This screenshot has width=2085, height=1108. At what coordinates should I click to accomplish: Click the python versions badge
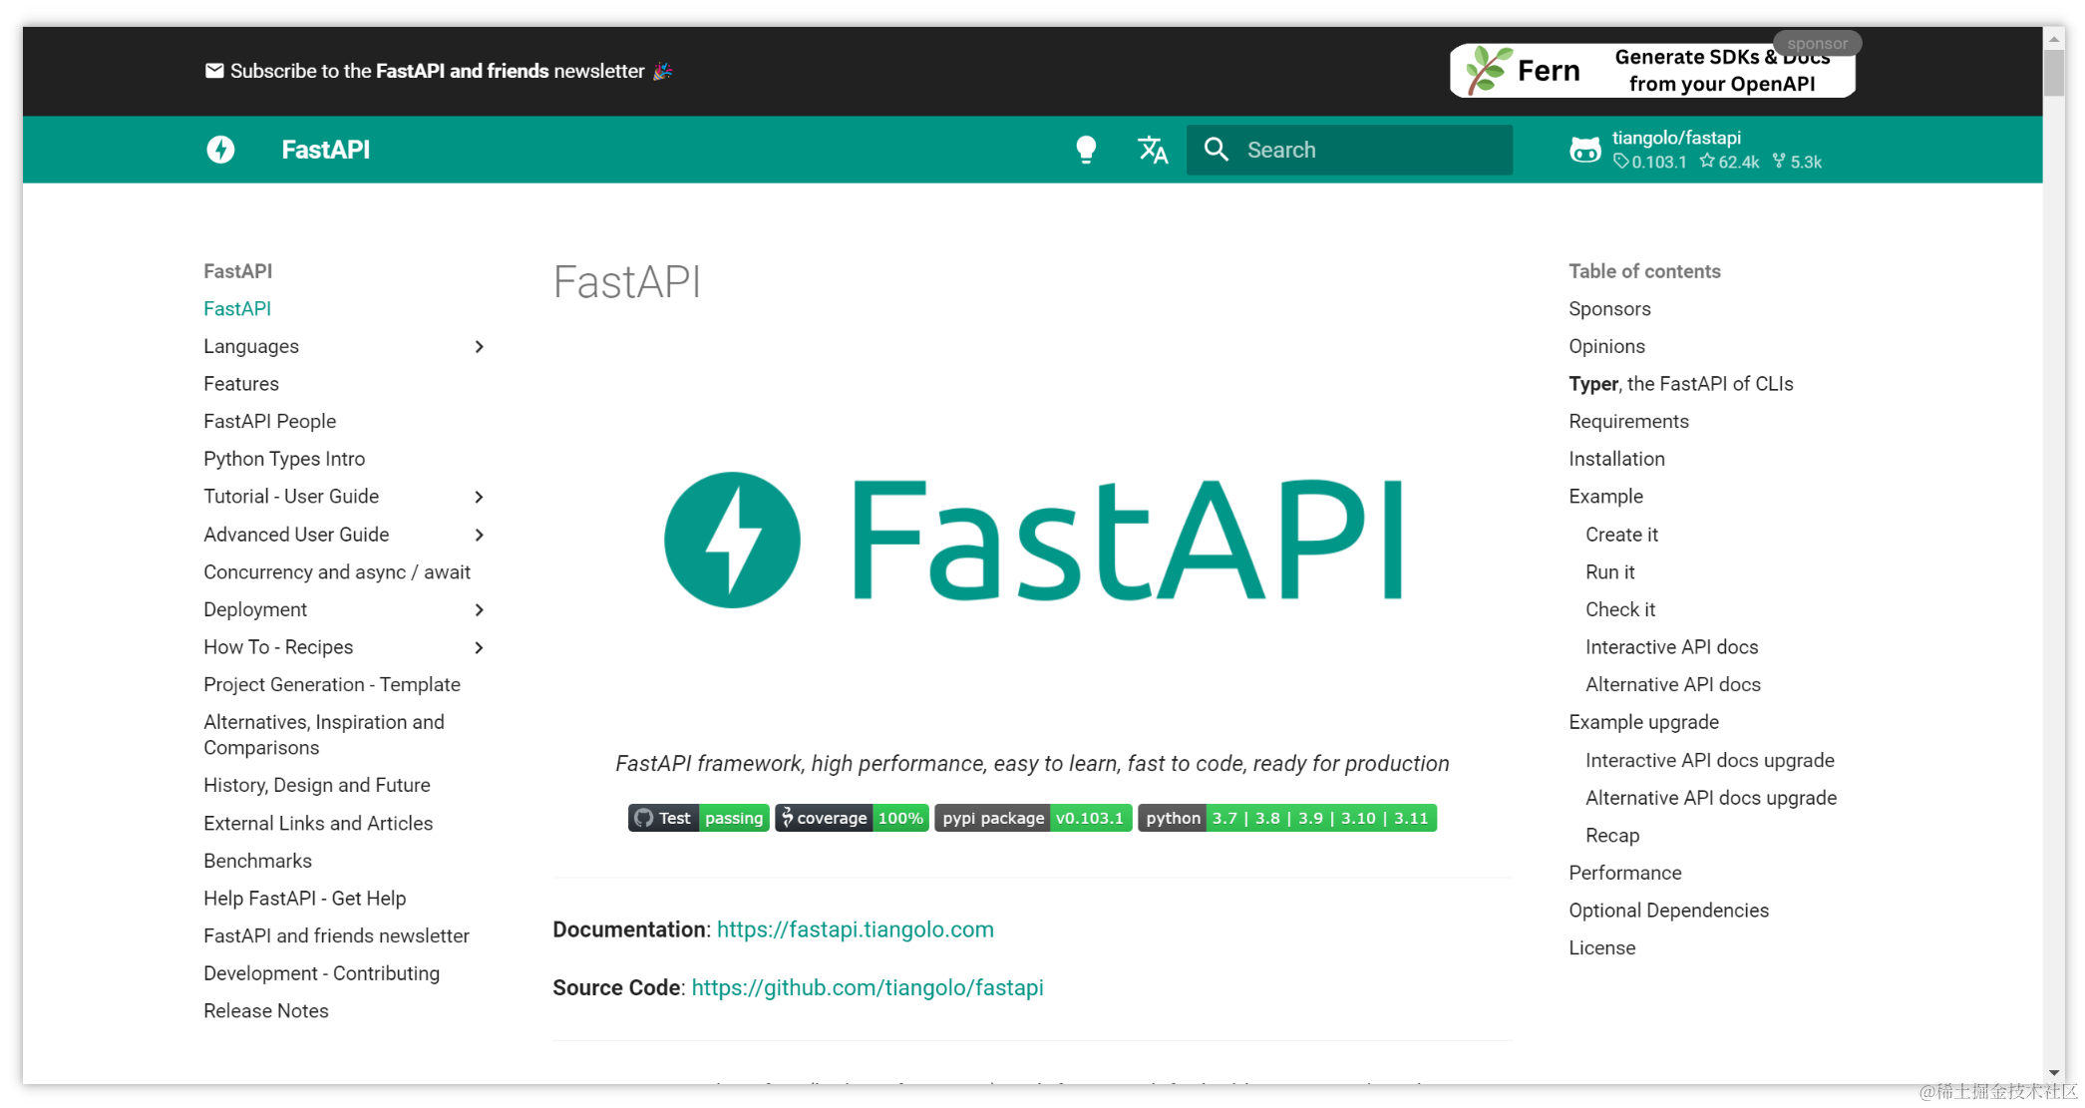(1286, 818)
